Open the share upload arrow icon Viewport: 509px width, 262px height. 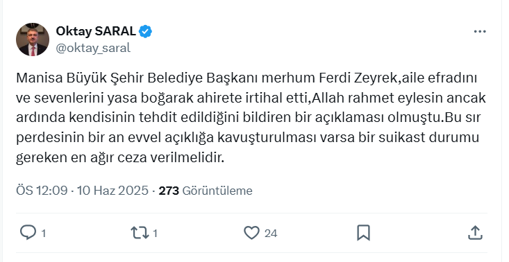(475, 232)
